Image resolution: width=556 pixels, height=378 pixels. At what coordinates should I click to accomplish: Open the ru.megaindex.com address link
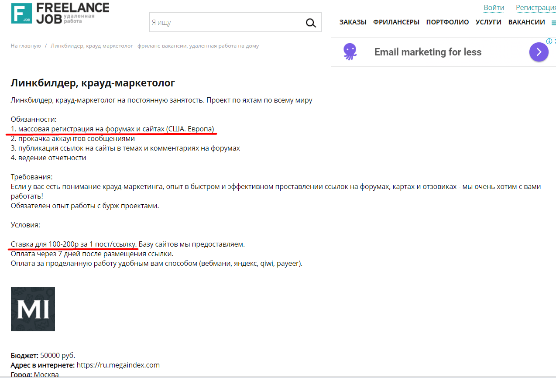tap(118, 365)
